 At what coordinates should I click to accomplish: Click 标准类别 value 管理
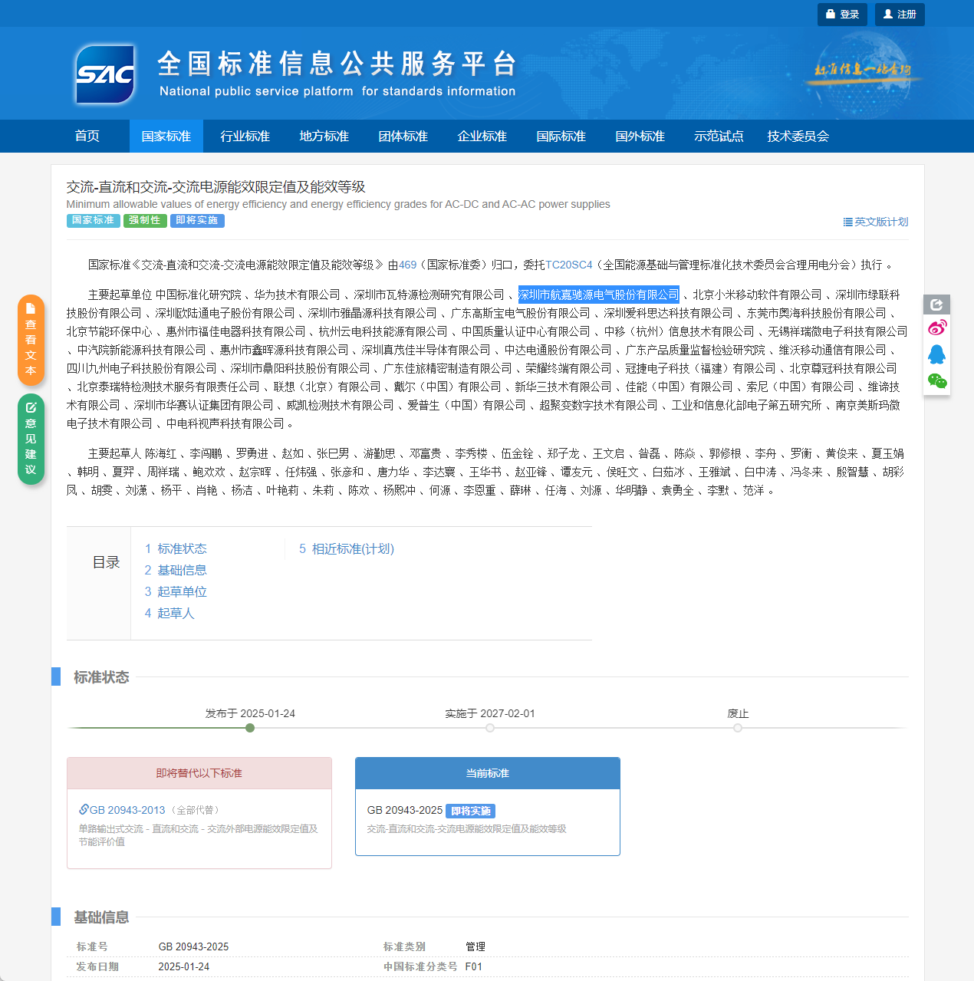pos(475,947)
